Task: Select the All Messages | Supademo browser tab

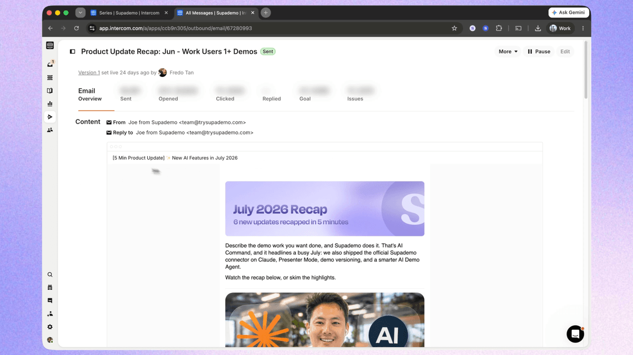Action: [215, 13]
